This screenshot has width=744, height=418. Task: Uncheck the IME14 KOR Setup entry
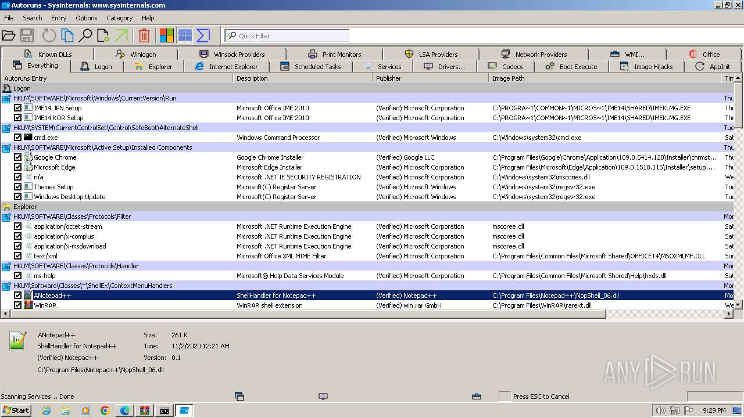(x=17, y=118)
